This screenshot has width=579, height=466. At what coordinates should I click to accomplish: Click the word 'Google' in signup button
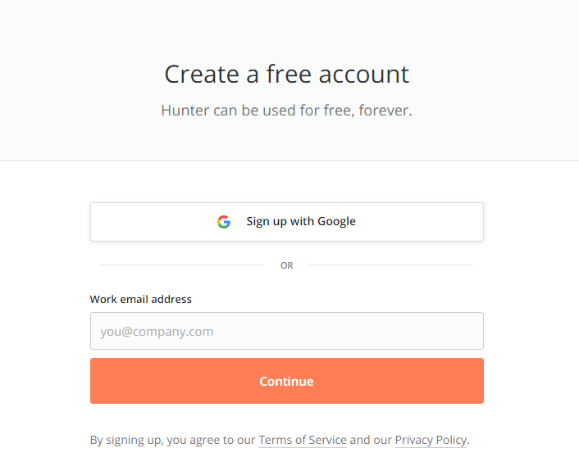[x=336, y=221]
